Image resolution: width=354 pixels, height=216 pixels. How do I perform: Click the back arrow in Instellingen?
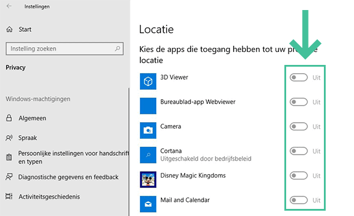click(x=9, y=6)
